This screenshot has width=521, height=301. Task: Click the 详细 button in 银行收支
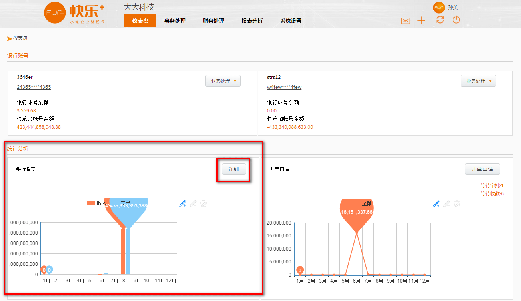click(x=234, y=169)
